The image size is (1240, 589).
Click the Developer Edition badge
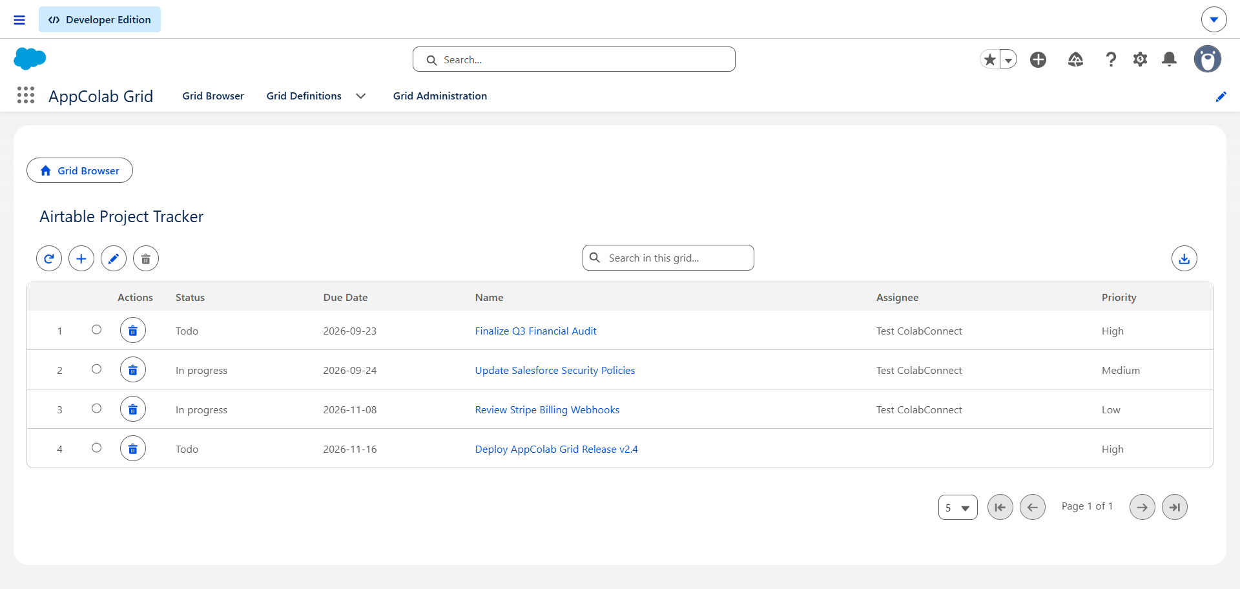(x=99, y=19)
